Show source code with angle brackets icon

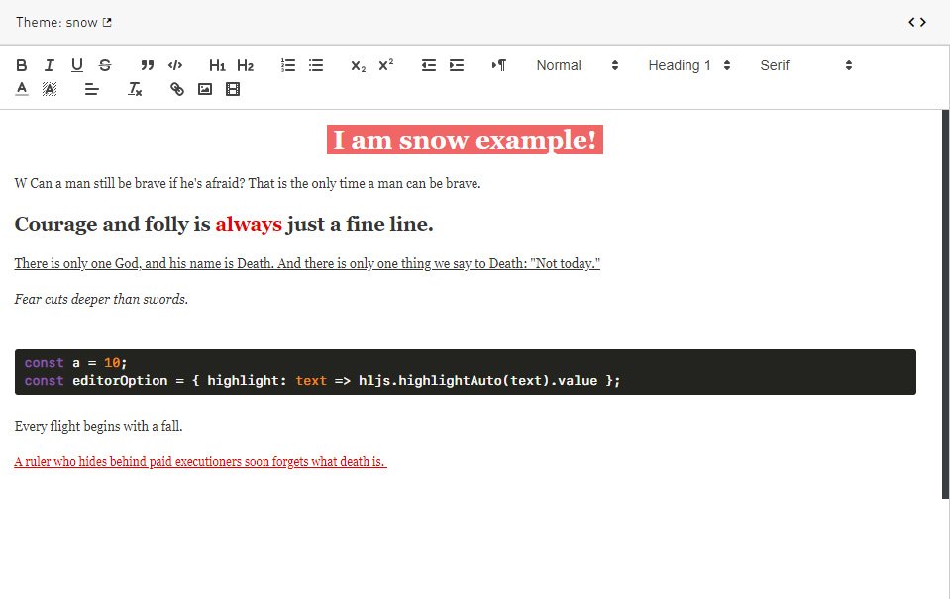[x=917, y=23]
